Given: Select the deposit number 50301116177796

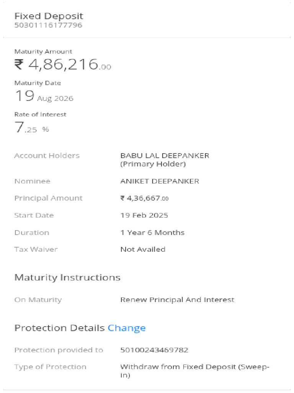Looking at the screenshot, I should [48, 26].
